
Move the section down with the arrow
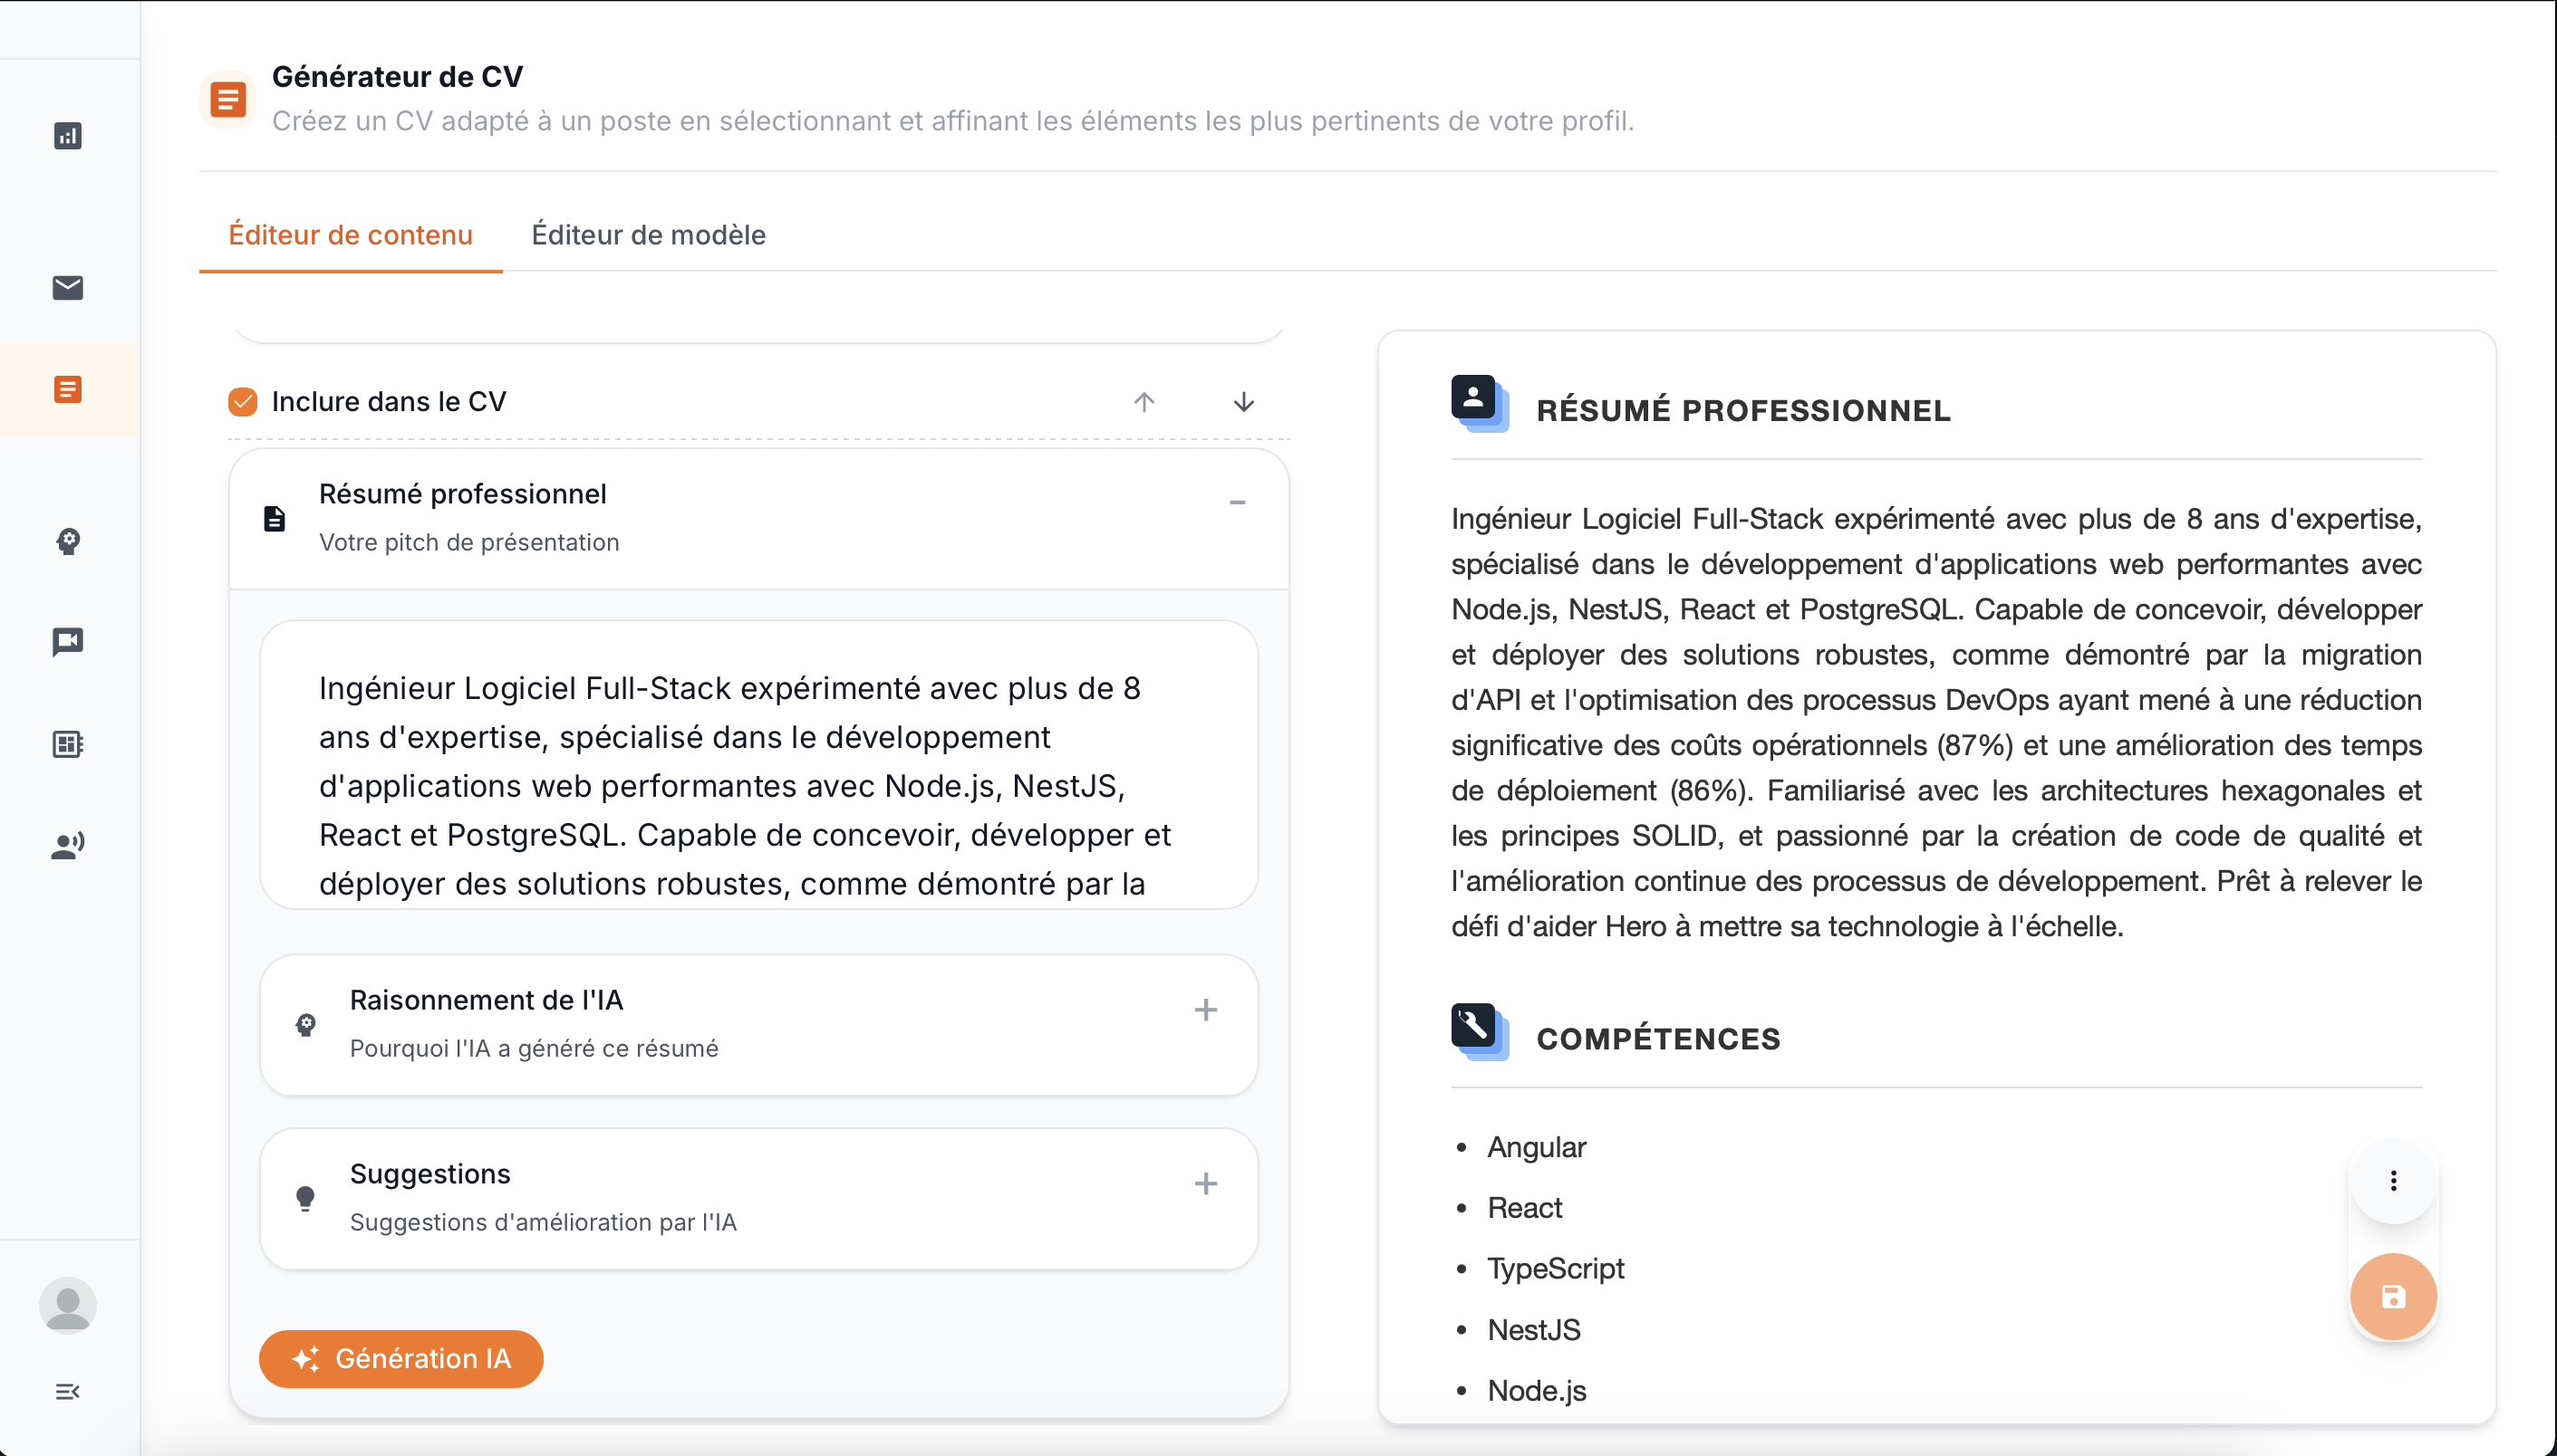[x=1241, y=403]
